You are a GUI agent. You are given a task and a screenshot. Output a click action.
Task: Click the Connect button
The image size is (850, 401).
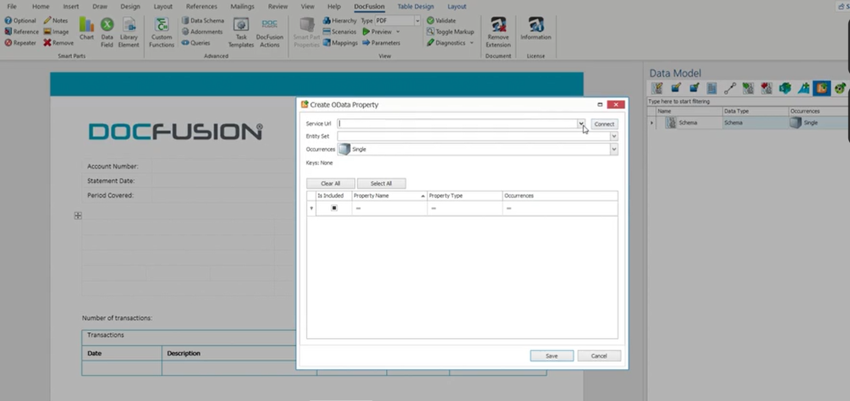point(604,124)
